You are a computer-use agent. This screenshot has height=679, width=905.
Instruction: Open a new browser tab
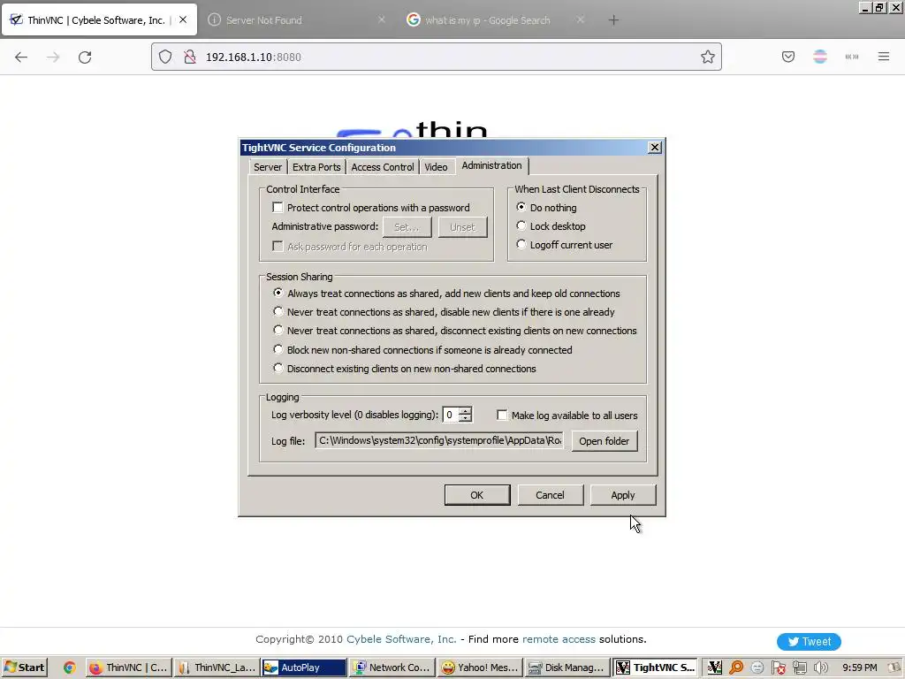tap(613, 20)
